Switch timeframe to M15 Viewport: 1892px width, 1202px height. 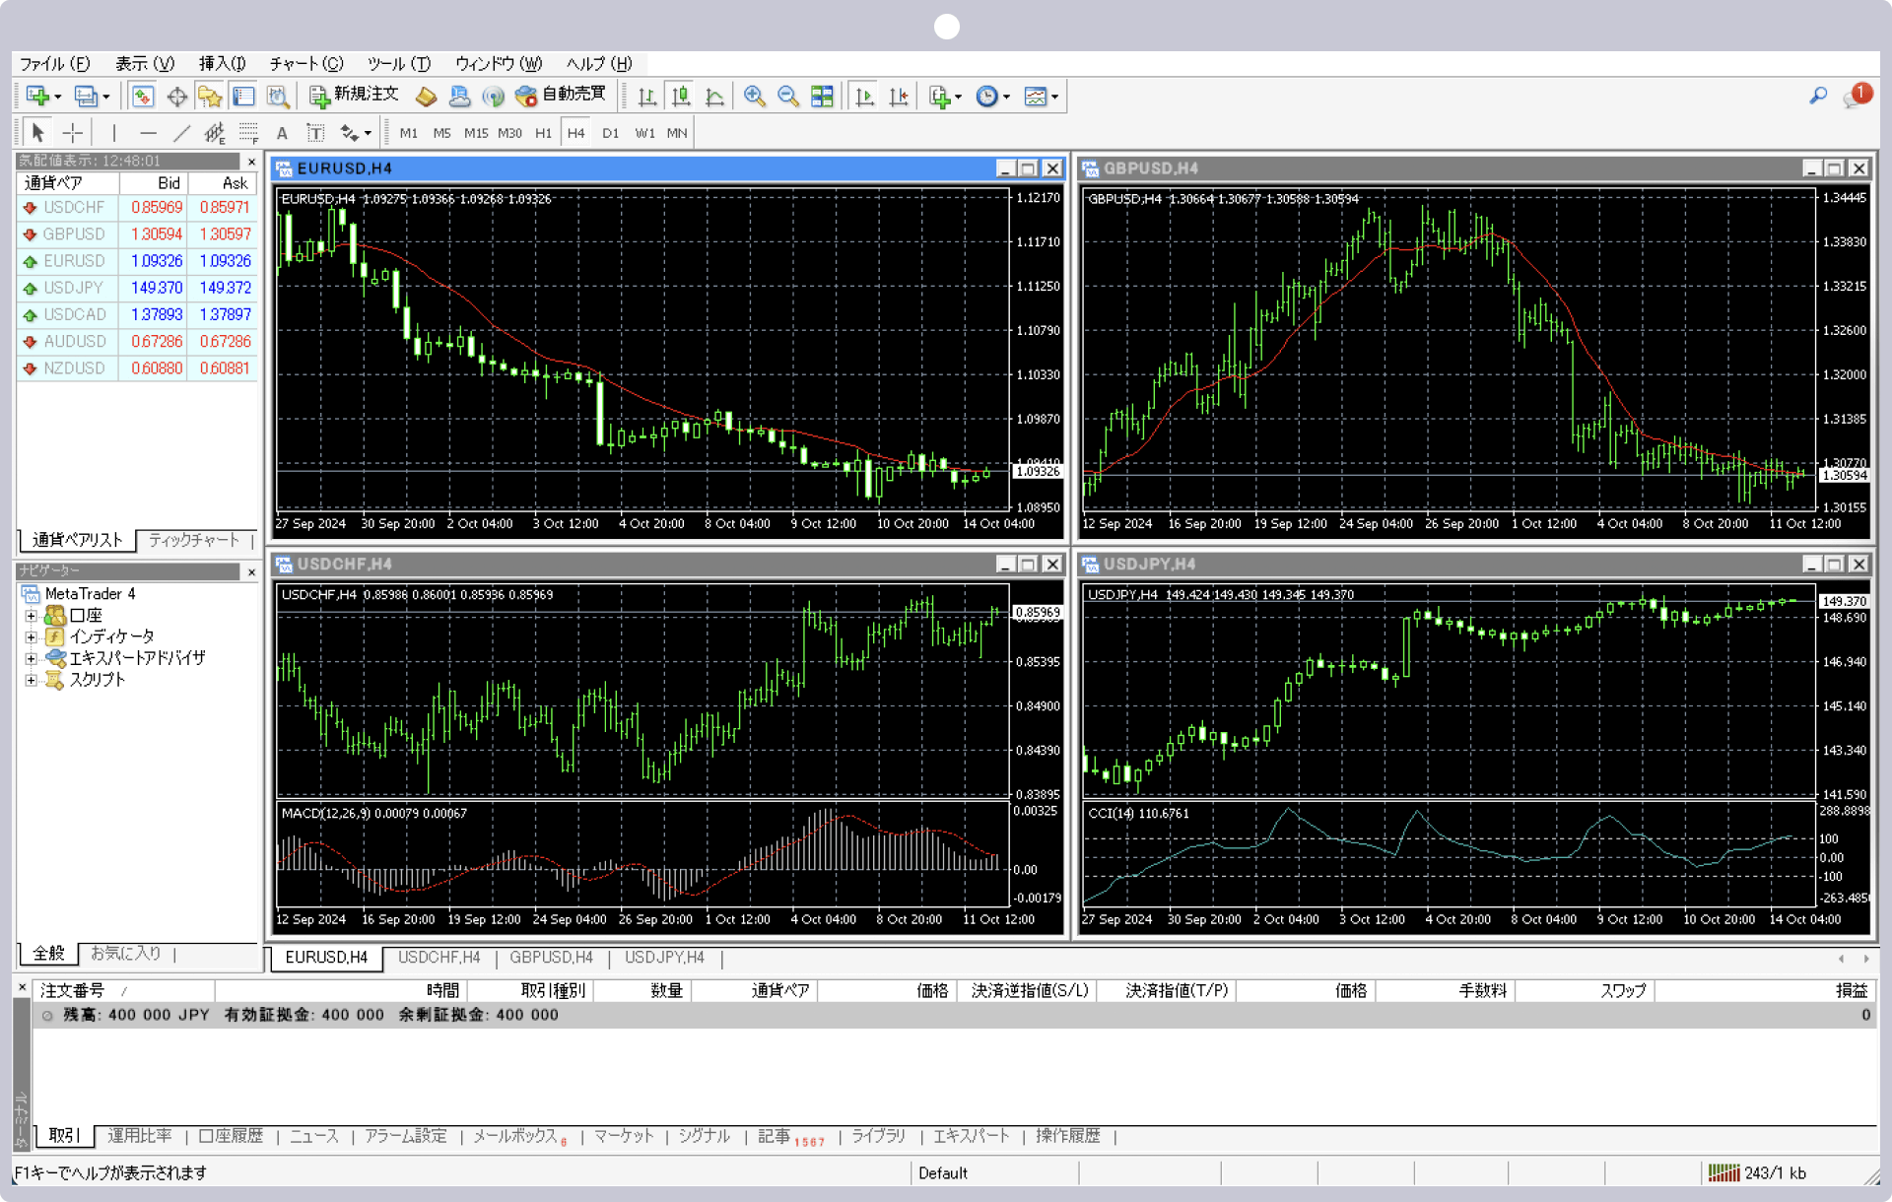click(x=476, y=133)
